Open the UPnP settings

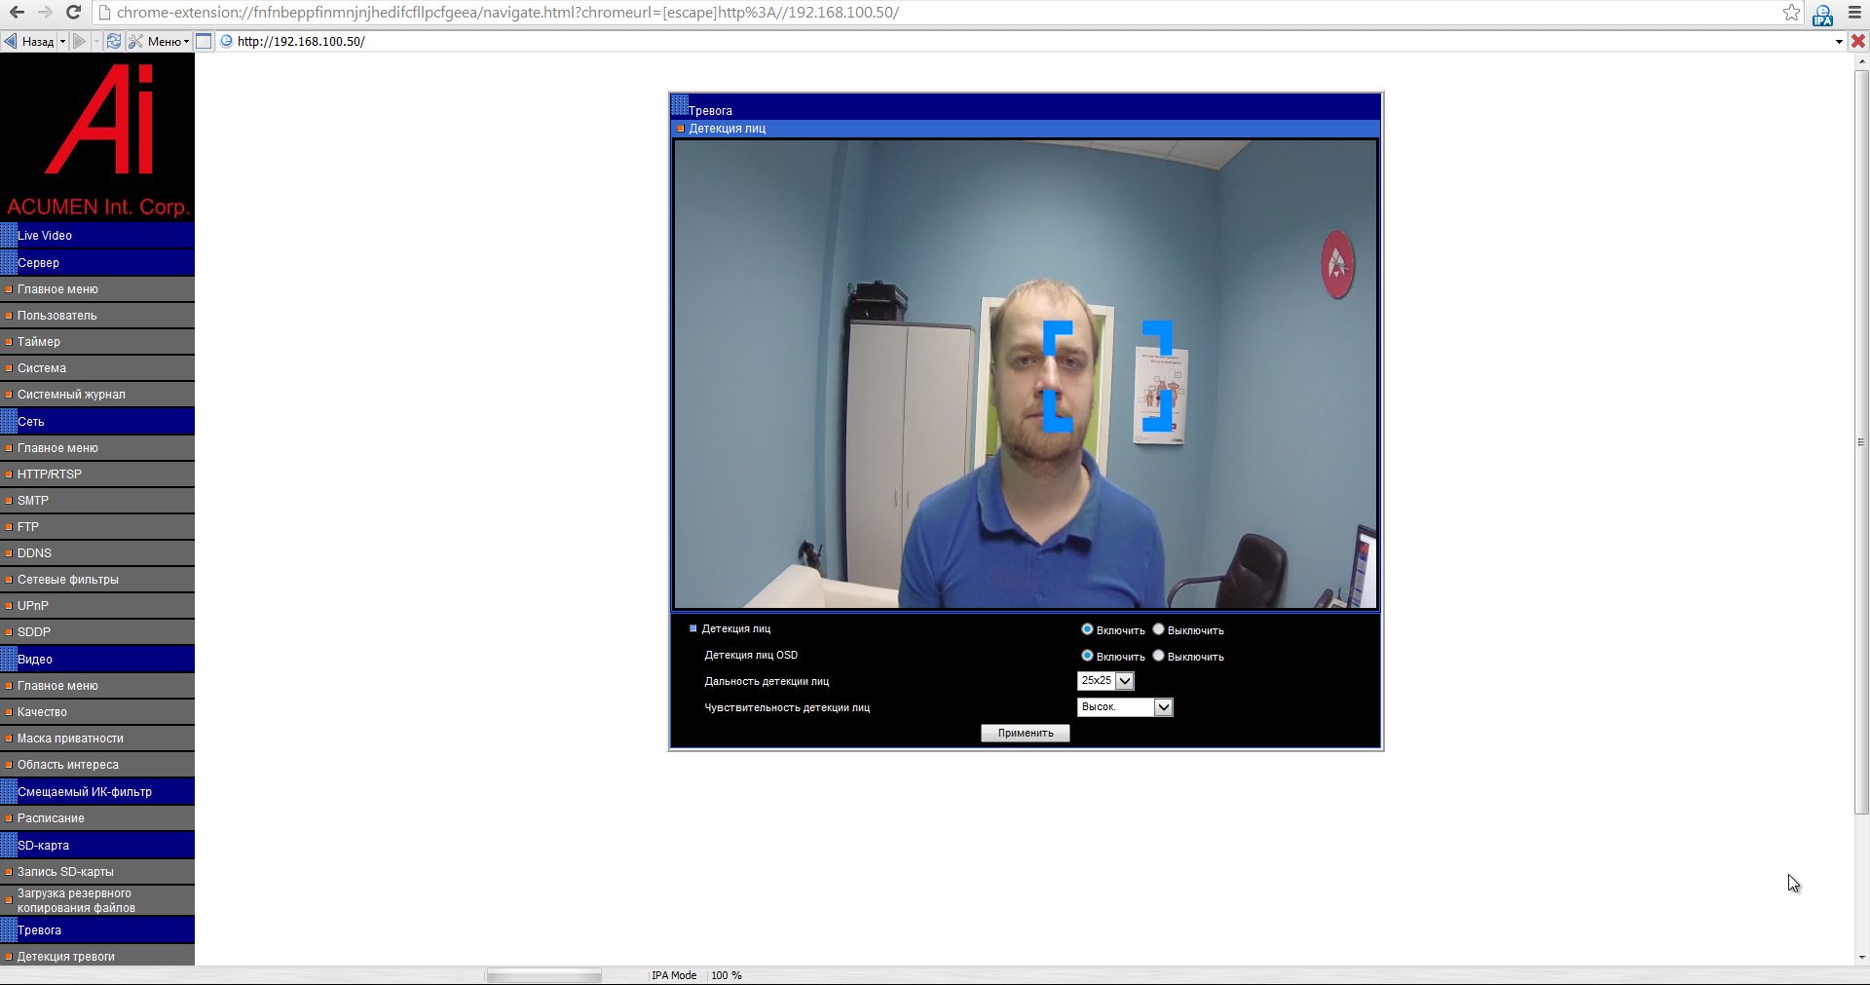pos(97,606)
